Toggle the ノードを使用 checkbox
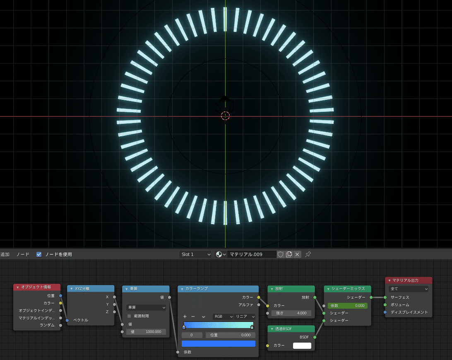The width and height of the screenshot is (452, 360). 39,254
